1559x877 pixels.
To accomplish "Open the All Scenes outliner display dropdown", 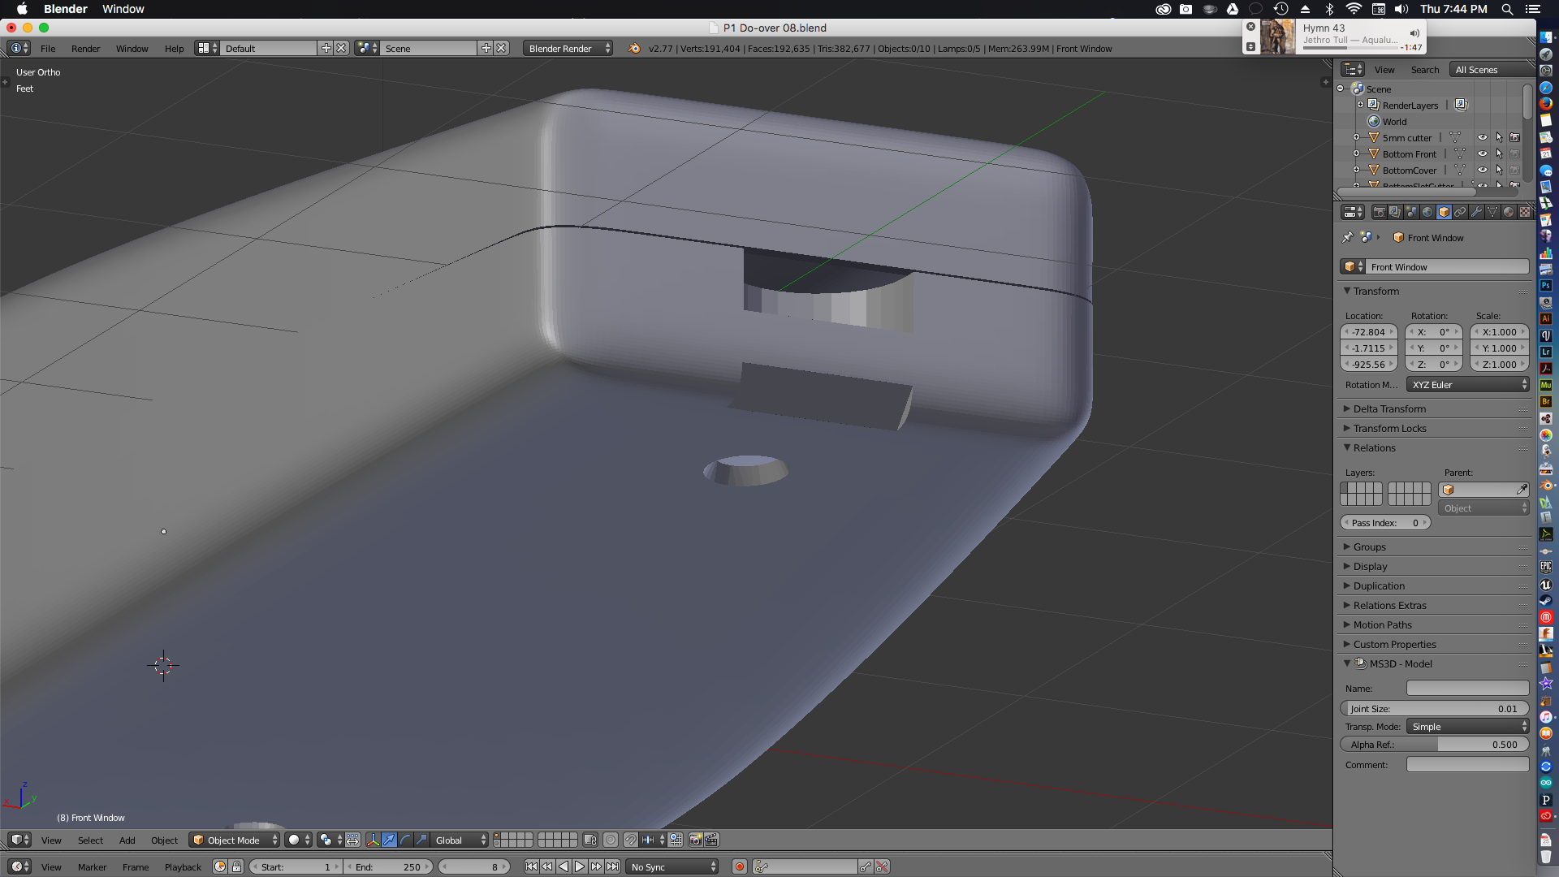I will tap(1492, 70).
